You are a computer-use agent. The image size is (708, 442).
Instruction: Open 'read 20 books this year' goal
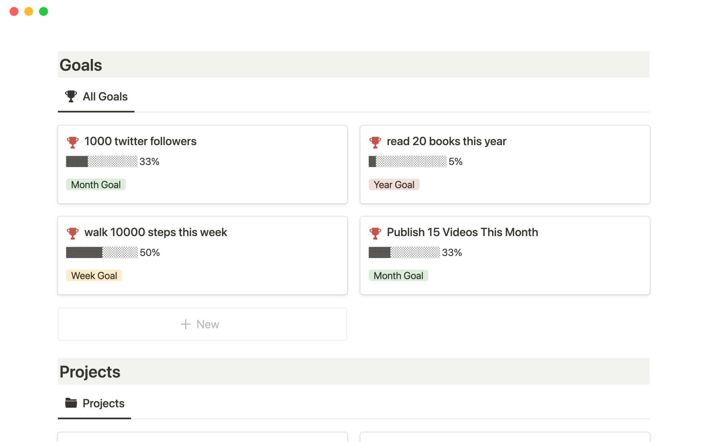446,141
